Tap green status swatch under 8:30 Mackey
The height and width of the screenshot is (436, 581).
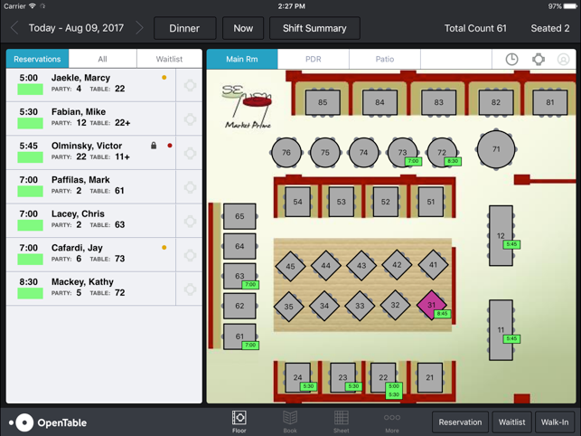click(x=31, y=293)
